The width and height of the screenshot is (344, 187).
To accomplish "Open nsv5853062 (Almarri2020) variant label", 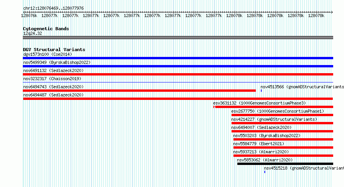I will click(x=265, y=160).
